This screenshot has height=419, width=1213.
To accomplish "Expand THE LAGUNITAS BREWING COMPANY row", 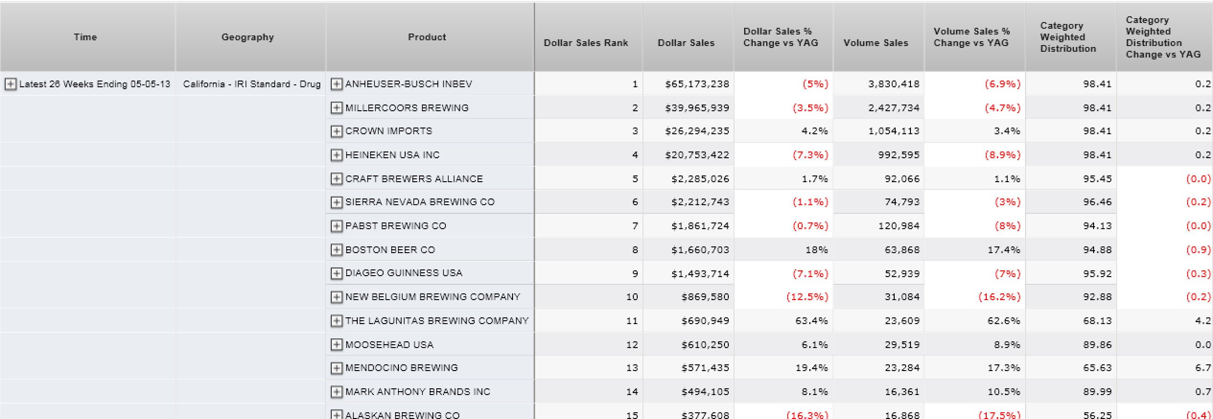I will pos(337,321).
